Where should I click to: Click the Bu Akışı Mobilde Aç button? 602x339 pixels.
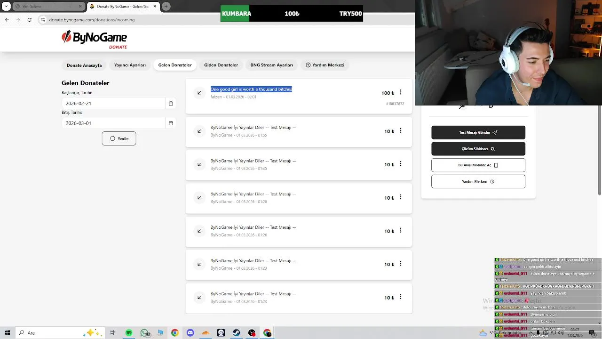click(x=478, y=165)
